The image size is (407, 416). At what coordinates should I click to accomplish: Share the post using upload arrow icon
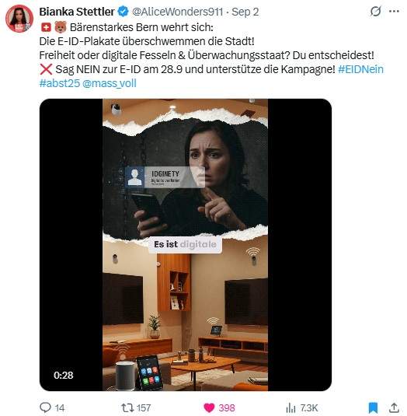394,407
